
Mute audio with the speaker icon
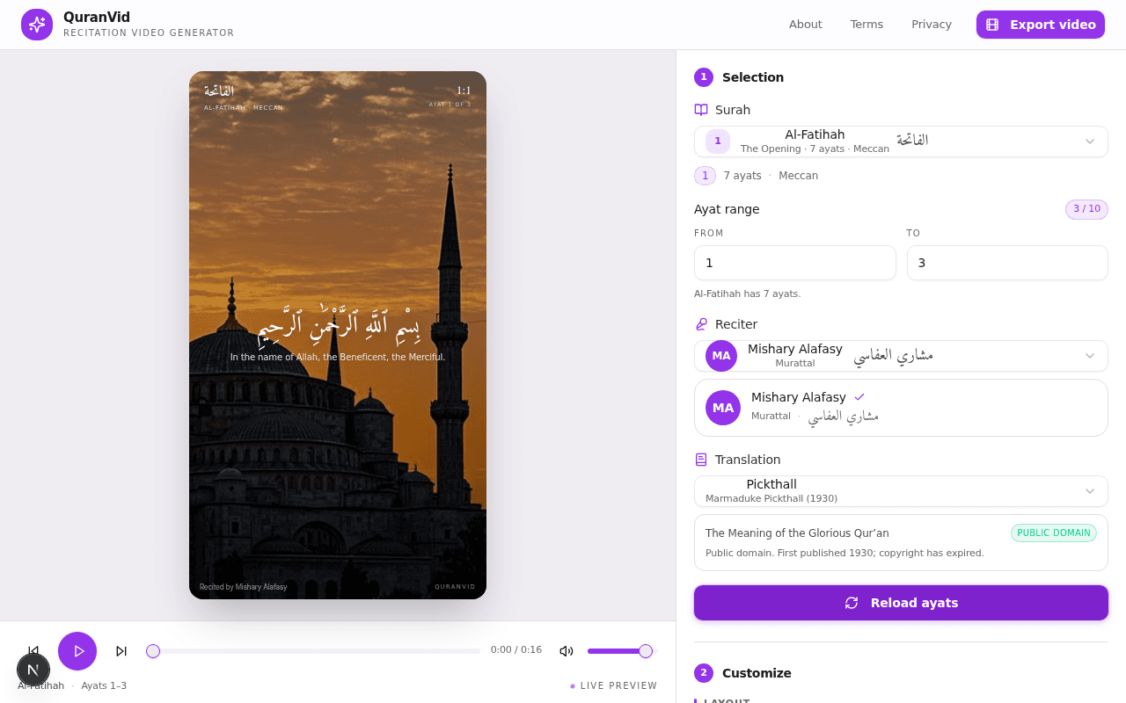[567, 651]
